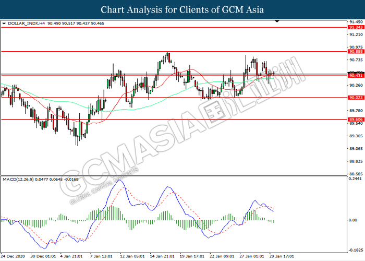Click the 14 Jan 21:01 time axis label
The height and width of the screenshot is (261, 365).
coord(162,256)
